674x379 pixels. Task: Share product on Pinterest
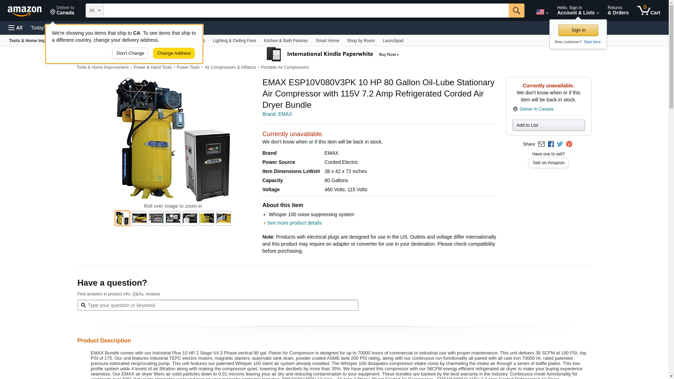tap(569, 144)
